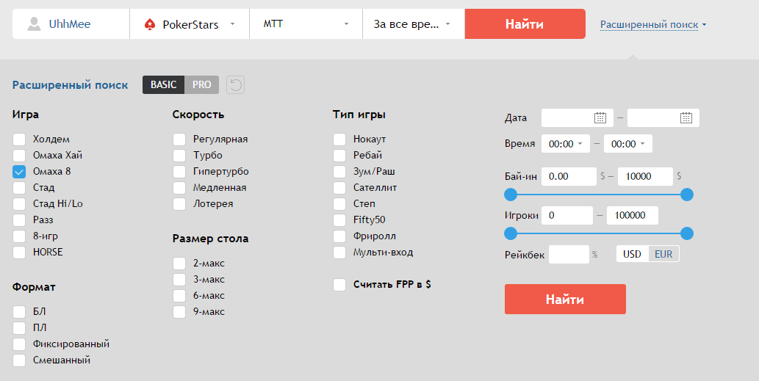
Task: Expand the MTT game type dropdown
Action: 306,24
